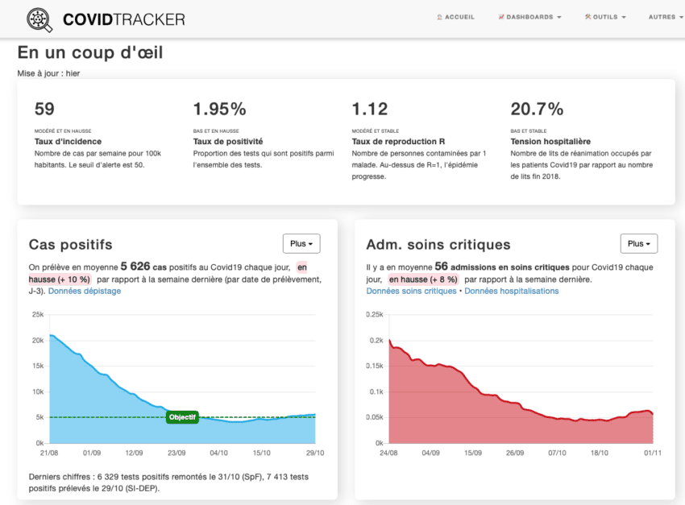The height and width of the screenshot is (505, 685).
Task: Click the '56 admissions en soins critiques' figure
Action: pyautogui.click(x=502, y=267)
